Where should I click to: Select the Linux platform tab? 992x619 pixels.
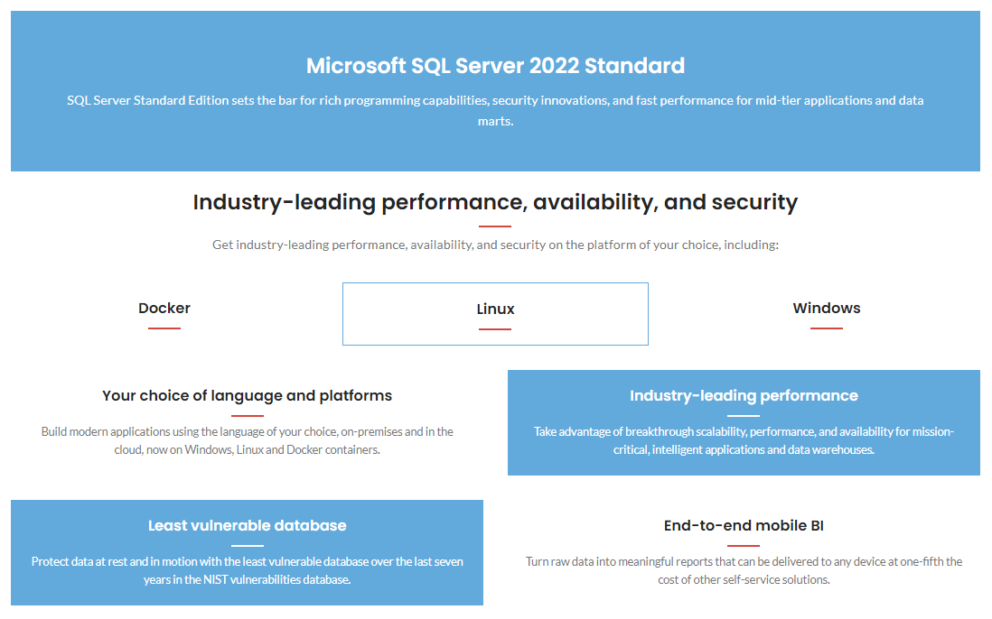pyautogui.click(x=495, y=314)
